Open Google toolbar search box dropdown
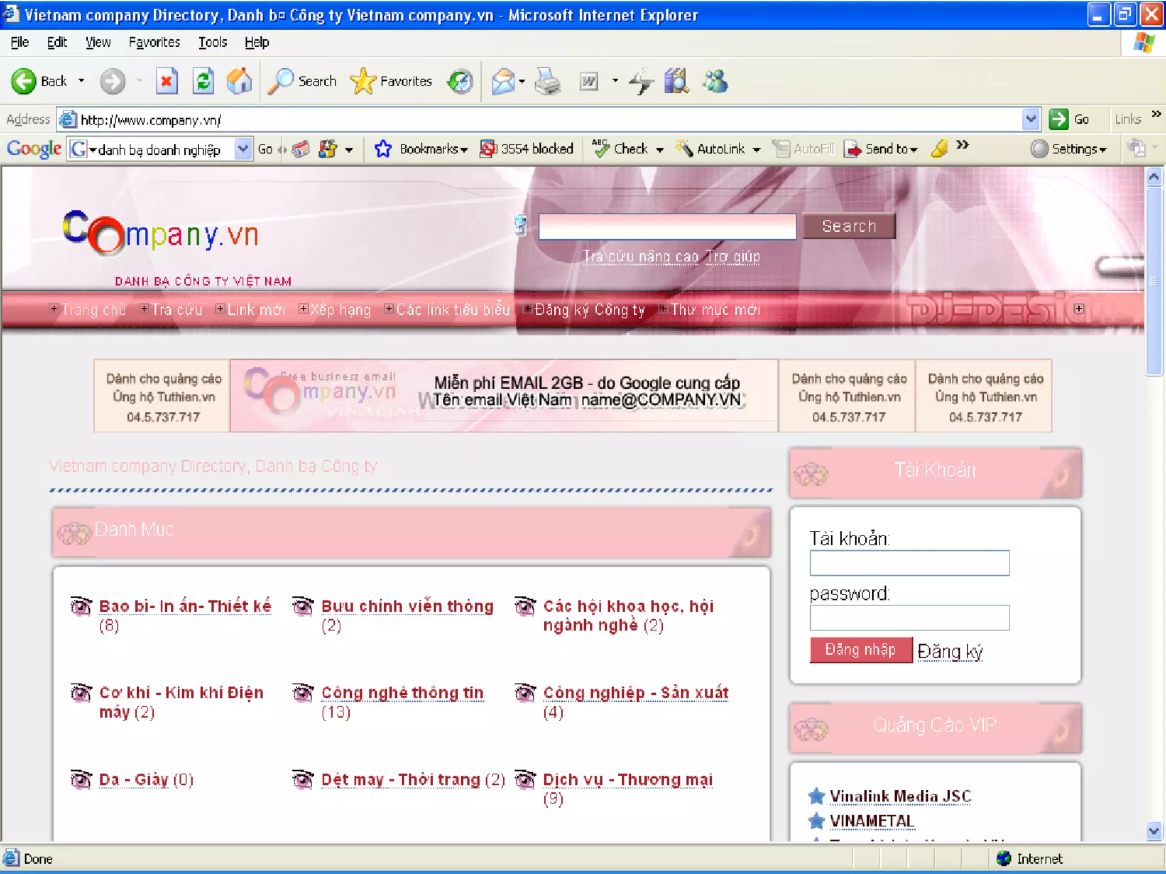Screen dimensions: 1166x874 click(243, 149)
